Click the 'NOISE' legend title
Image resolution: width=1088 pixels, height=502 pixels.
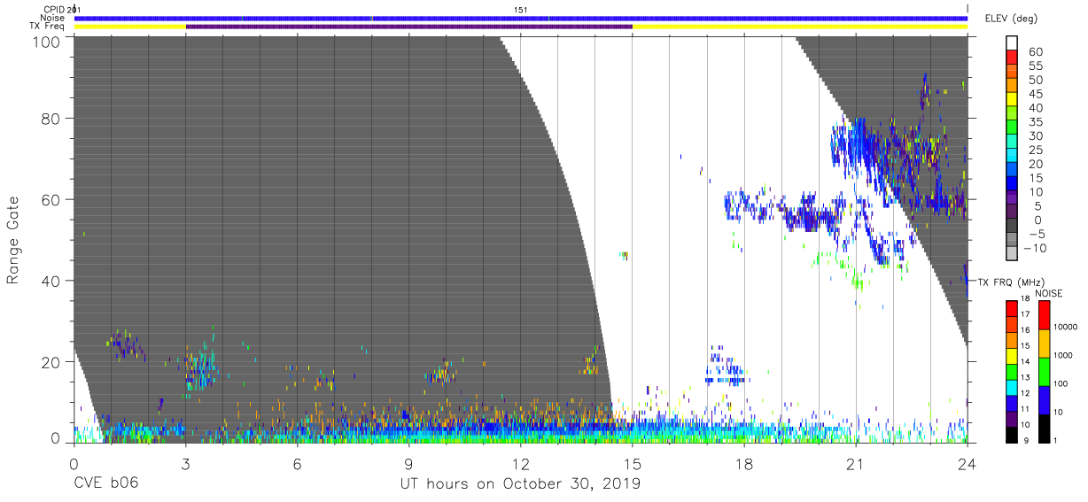coord(1049,293)
